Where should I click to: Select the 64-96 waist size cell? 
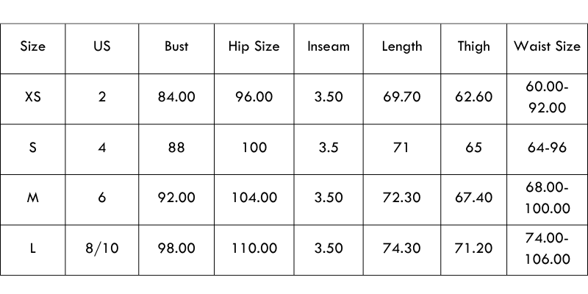click(548, 148)
